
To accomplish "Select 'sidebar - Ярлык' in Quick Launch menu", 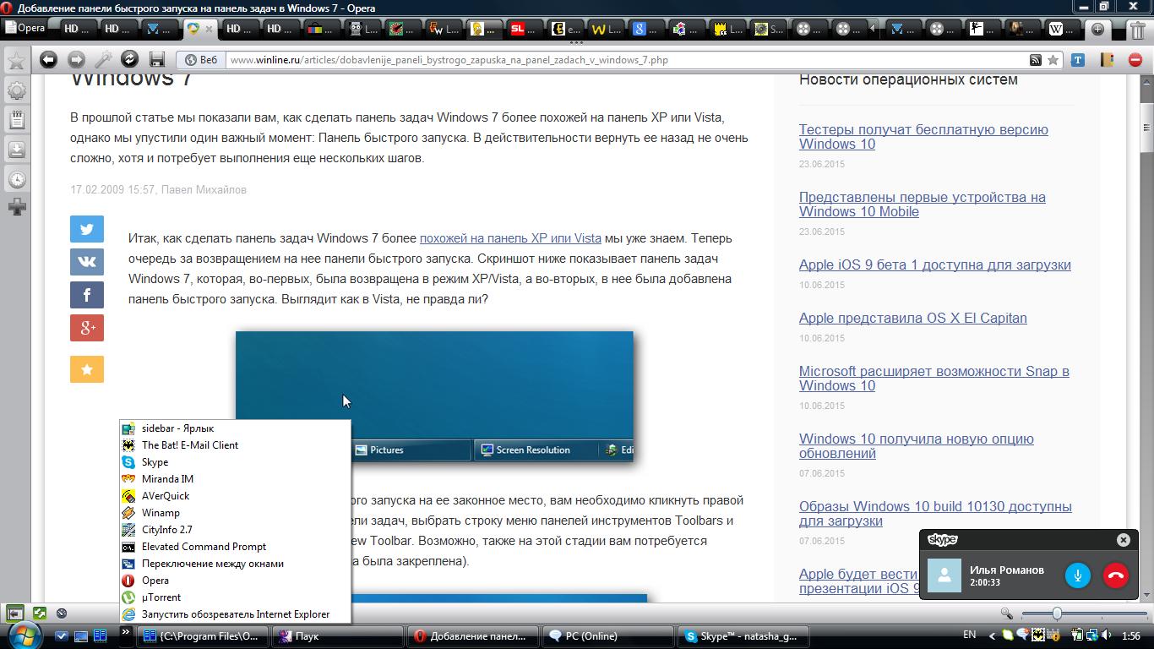I will (x=235, y=428).
